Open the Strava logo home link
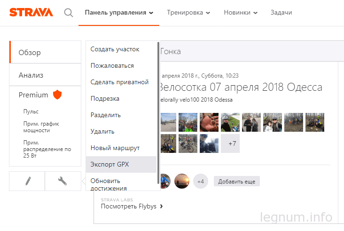 click(x=31, y=12)
